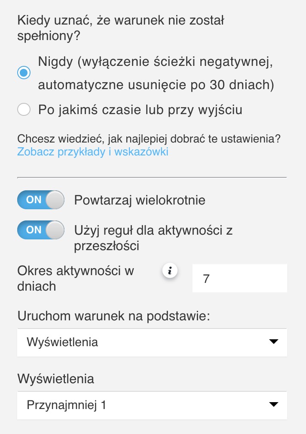The height and width of the screenshot is (434, 306).
Task: Click the "Nigdy (wyłączenie ścieżki negatywnej" label text
Action: [x=156, y=62]
